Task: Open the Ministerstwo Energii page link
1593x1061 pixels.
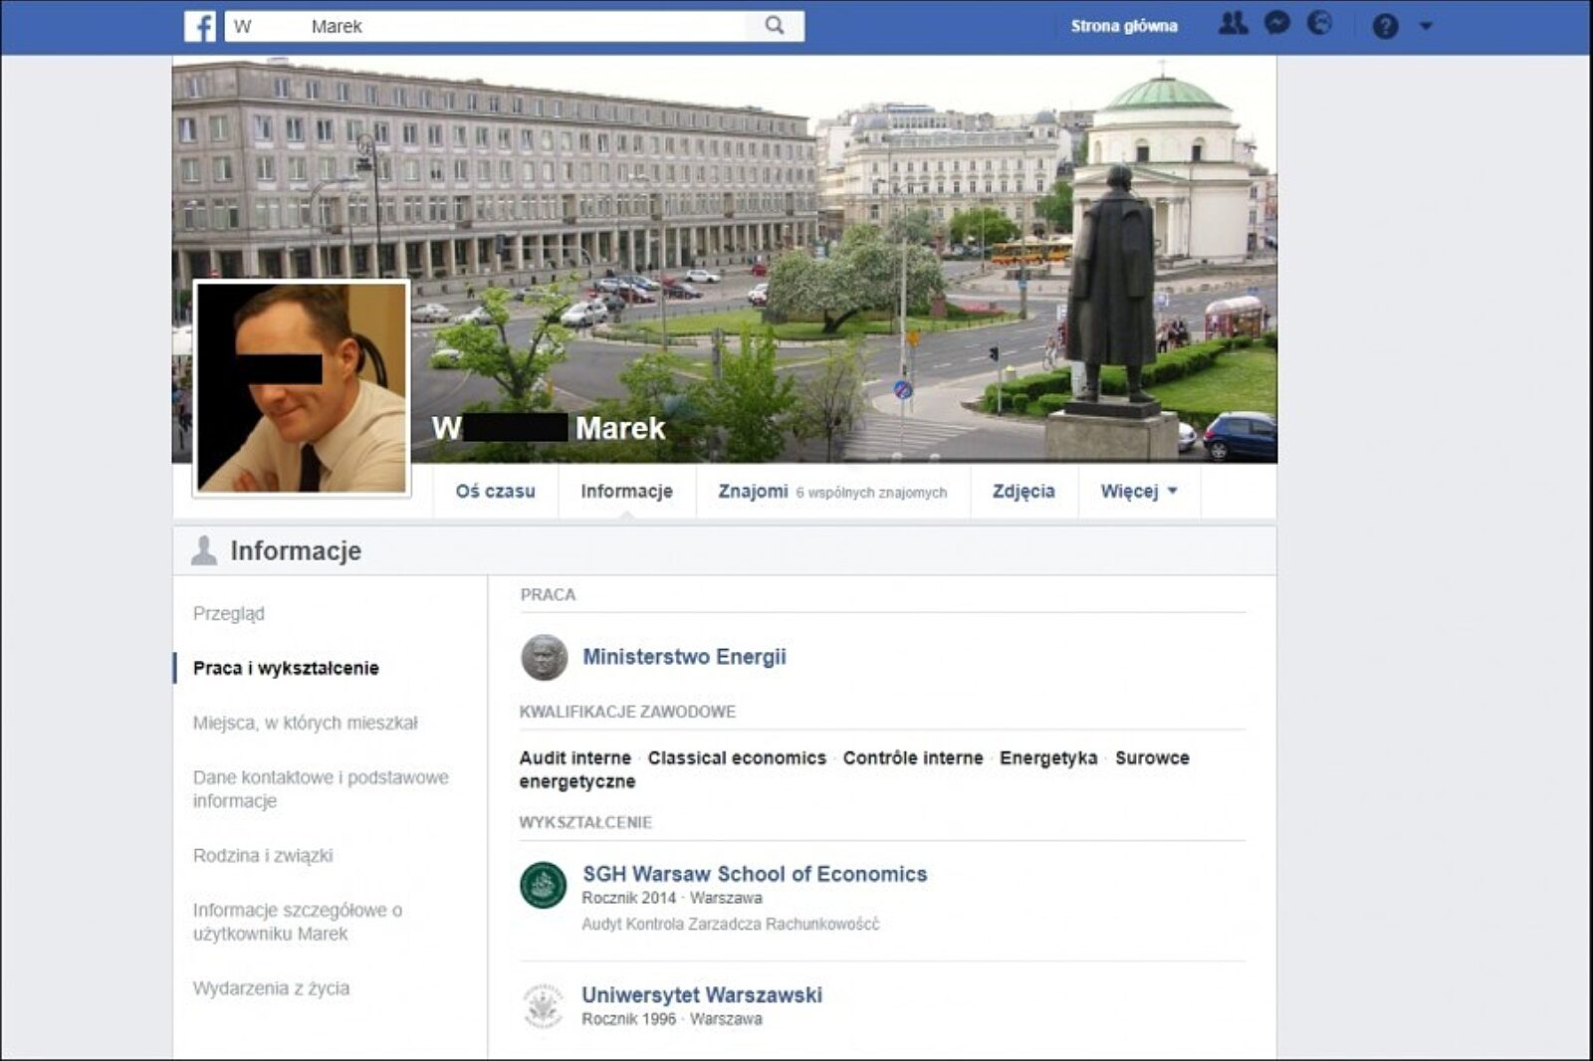Action: [685, 656]
